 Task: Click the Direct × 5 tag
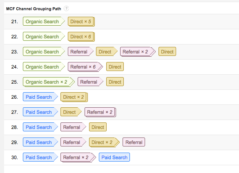point(81,22)
